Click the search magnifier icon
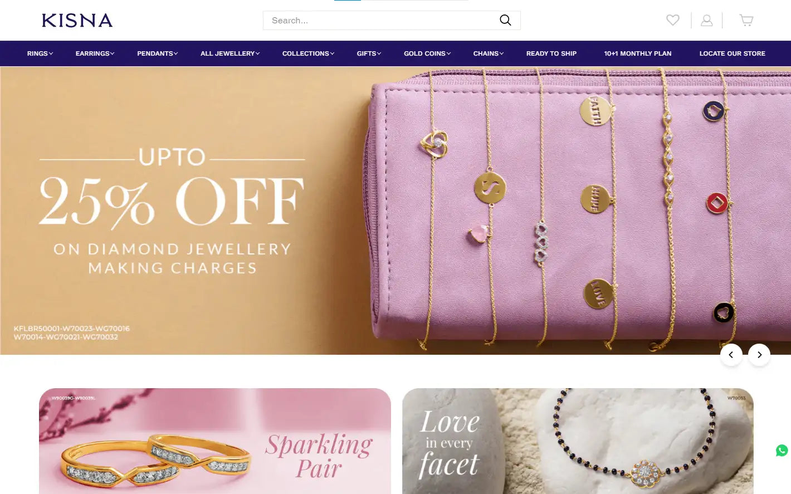The width and height of the screenshot is (791, 494). point(505,20)
